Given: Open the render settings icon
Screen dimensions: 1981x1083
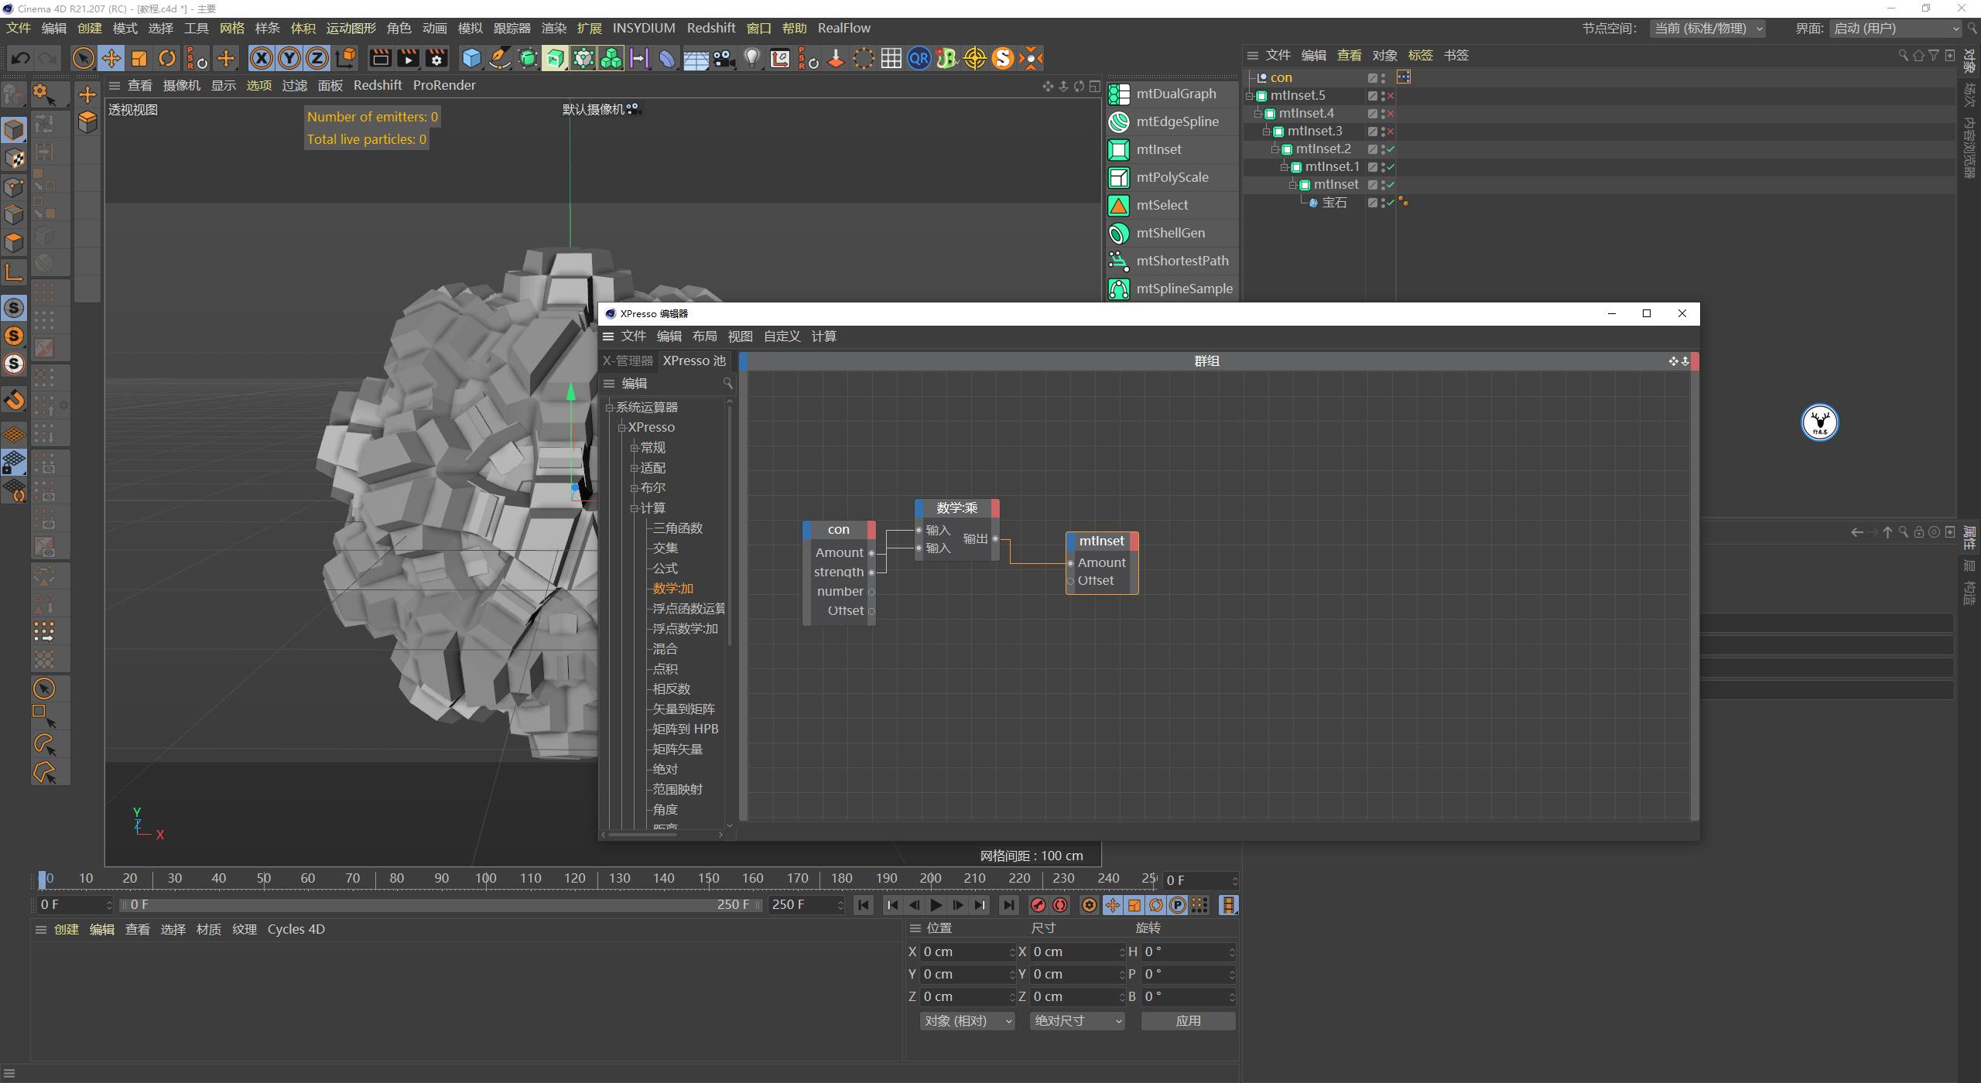Looking at the screenshot, I should [436, 58].
